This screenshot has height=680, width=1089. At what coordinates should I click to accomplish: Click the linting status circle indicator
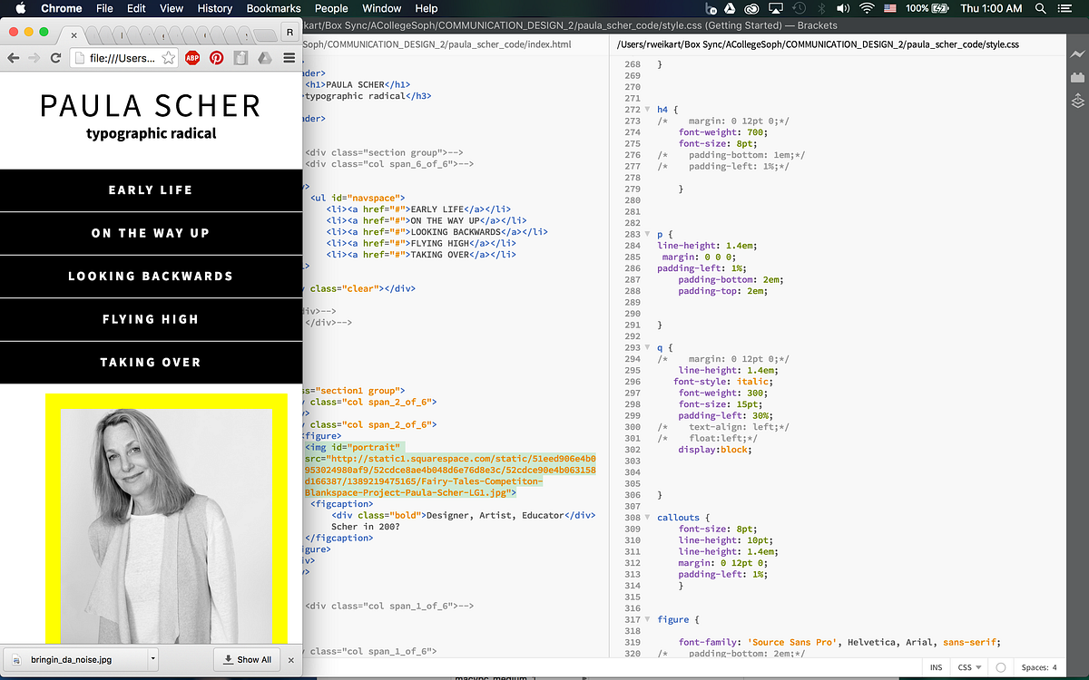point(1000,667)
